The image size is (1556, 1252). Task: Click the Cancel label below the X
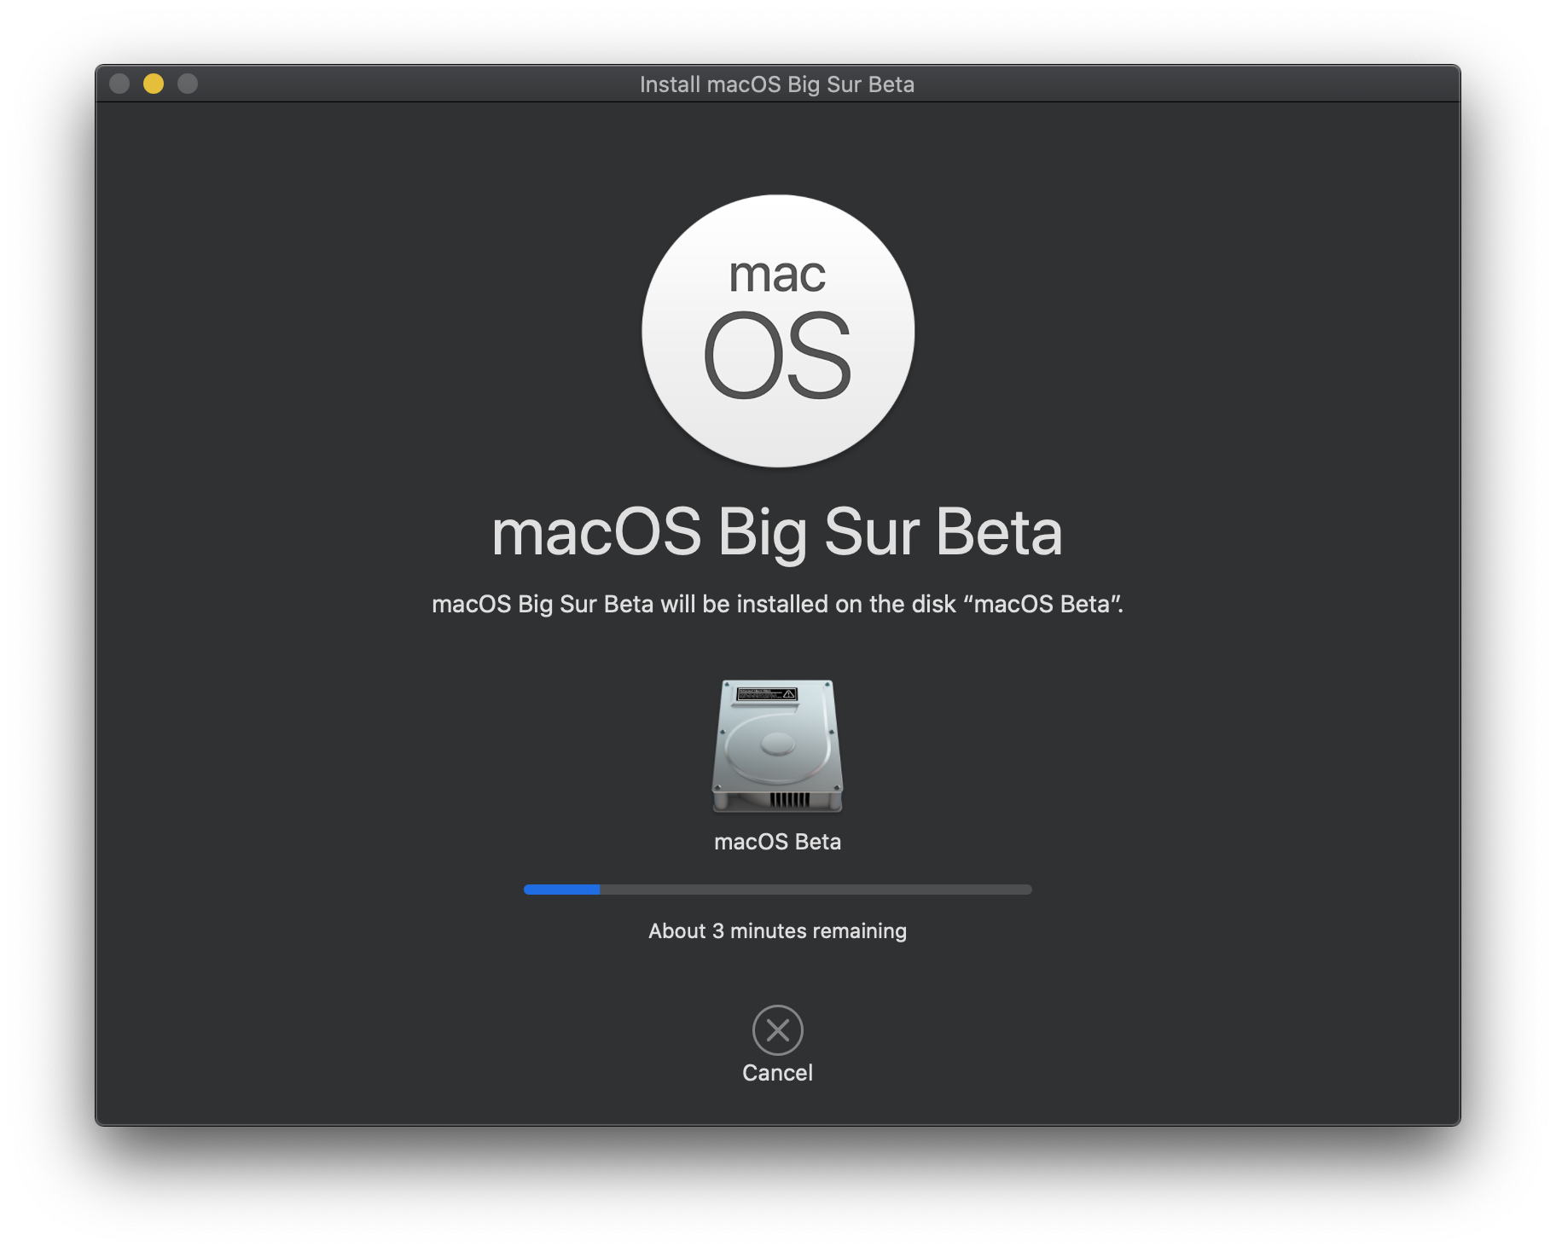pos(777,1073)
